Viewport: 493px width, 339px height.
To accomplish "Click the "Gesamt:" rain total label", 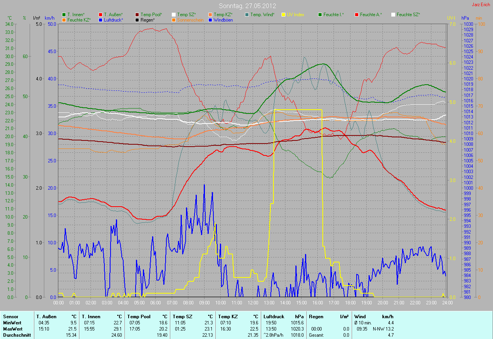I will [x=317, y=335].
